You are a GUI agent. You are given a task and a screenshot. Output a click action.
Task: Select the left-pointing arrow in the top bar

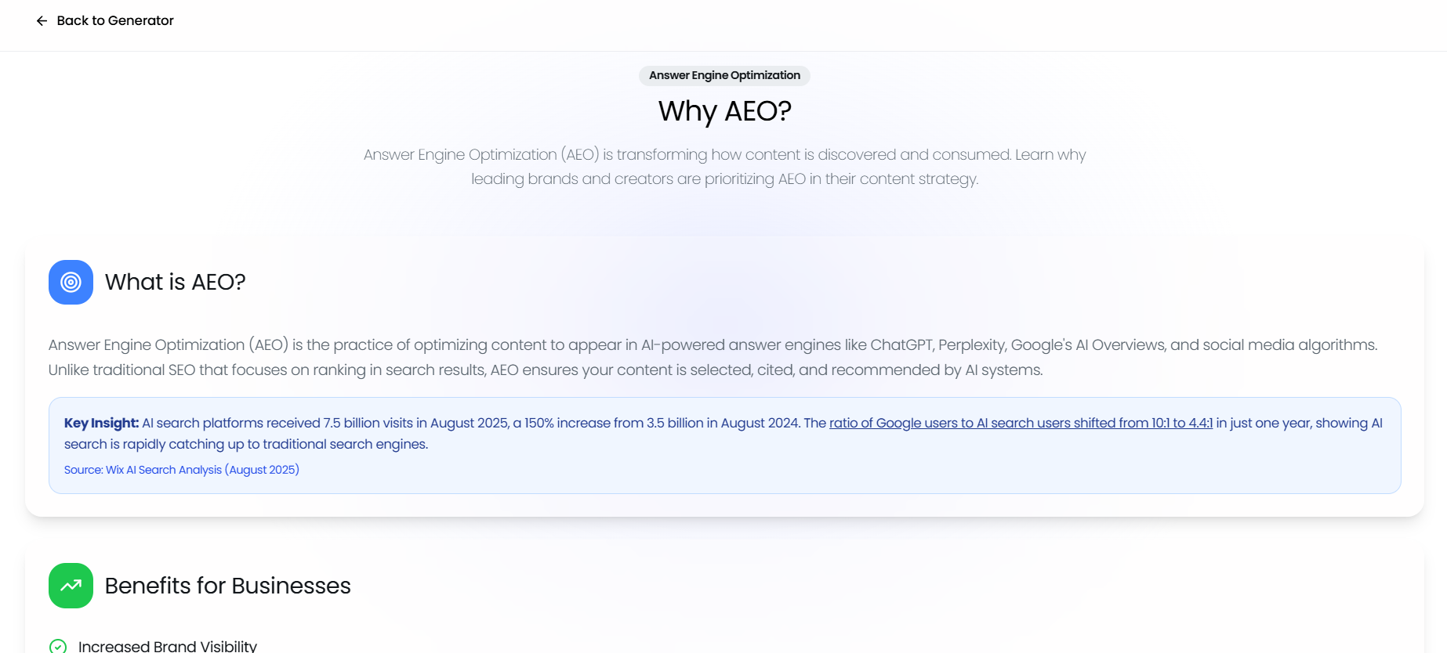tap(42, 20)
